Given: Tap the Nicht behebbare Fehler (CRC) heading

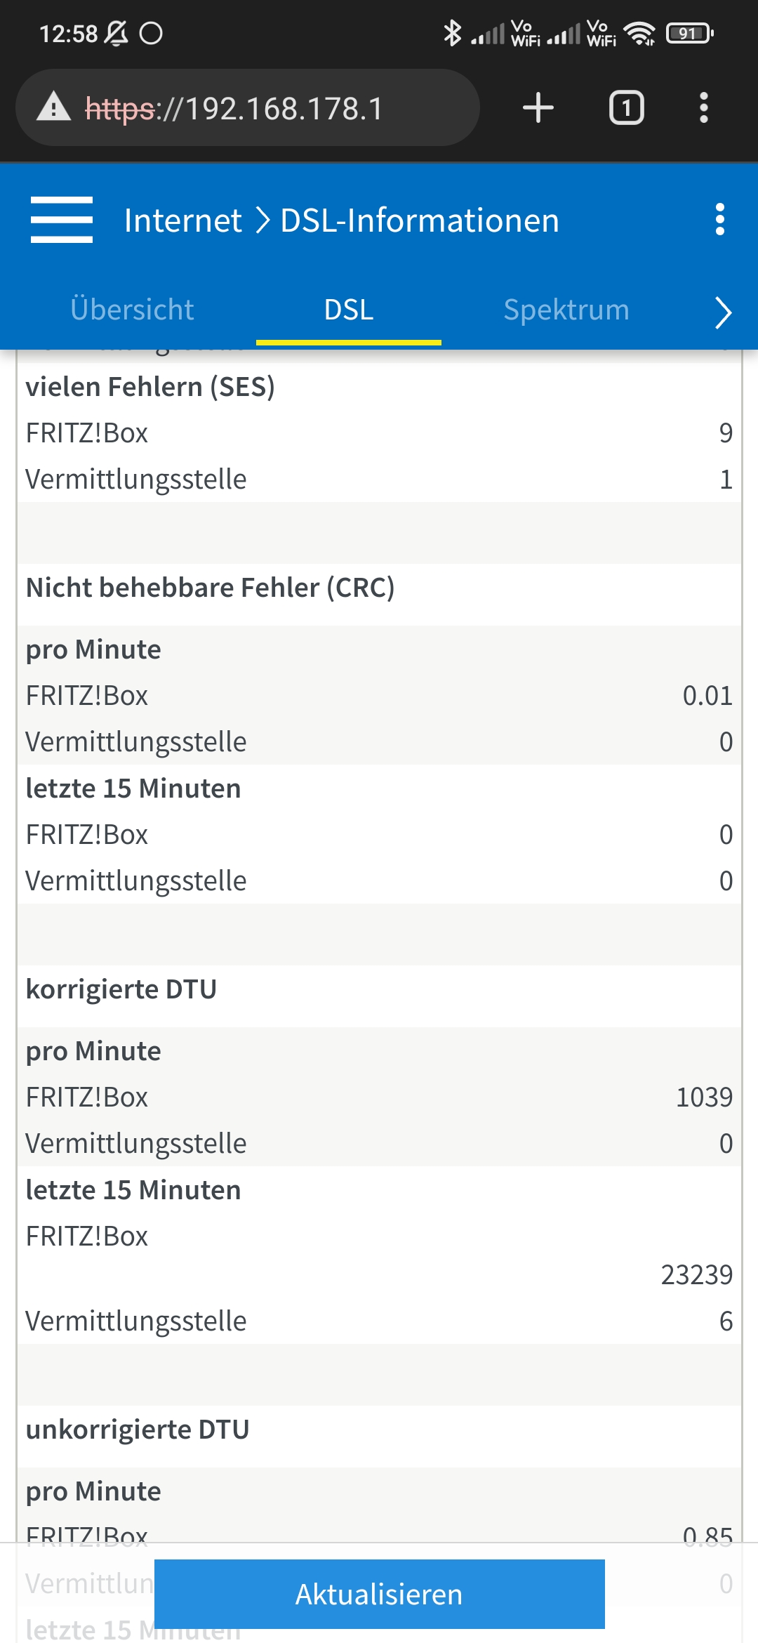Looking at the screenshot, I should coord(210,588).
